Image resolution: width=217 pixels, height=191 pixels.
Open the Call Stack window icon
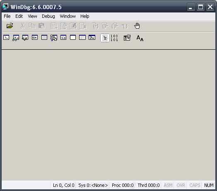tap(54, 38)
